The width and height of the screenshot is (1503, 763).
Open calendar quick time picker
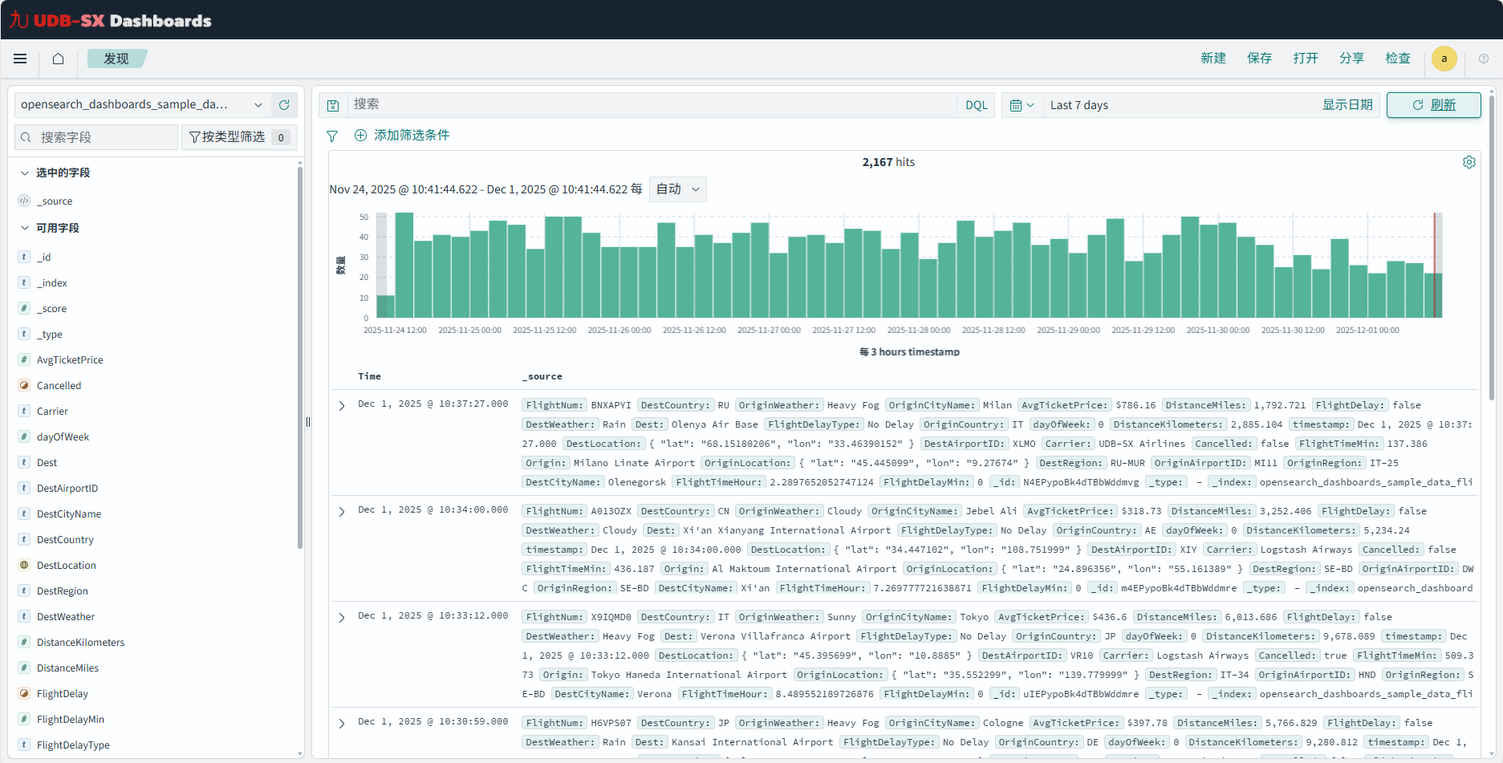pos(1021,105)
